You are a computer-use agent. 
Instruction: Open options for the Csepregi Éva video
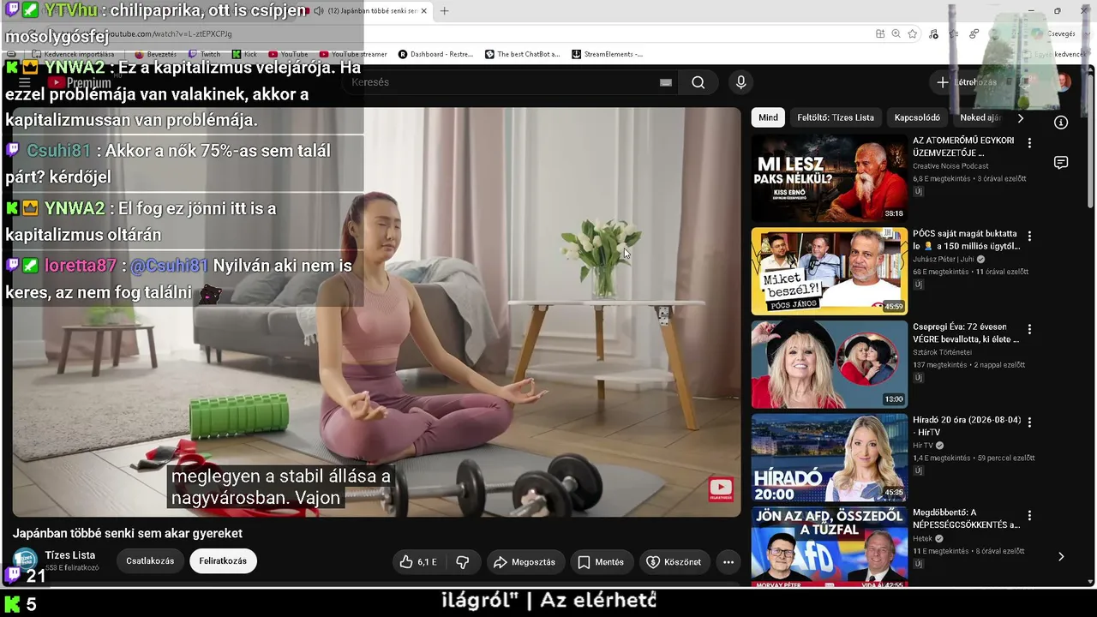(x=1029, y=329)
